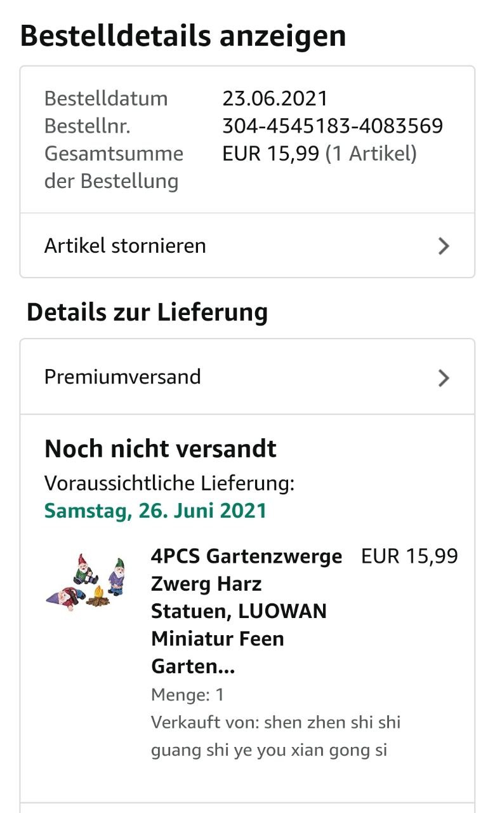Click the Bestelldatum label

pyautogui.click(x=106, y=98)
